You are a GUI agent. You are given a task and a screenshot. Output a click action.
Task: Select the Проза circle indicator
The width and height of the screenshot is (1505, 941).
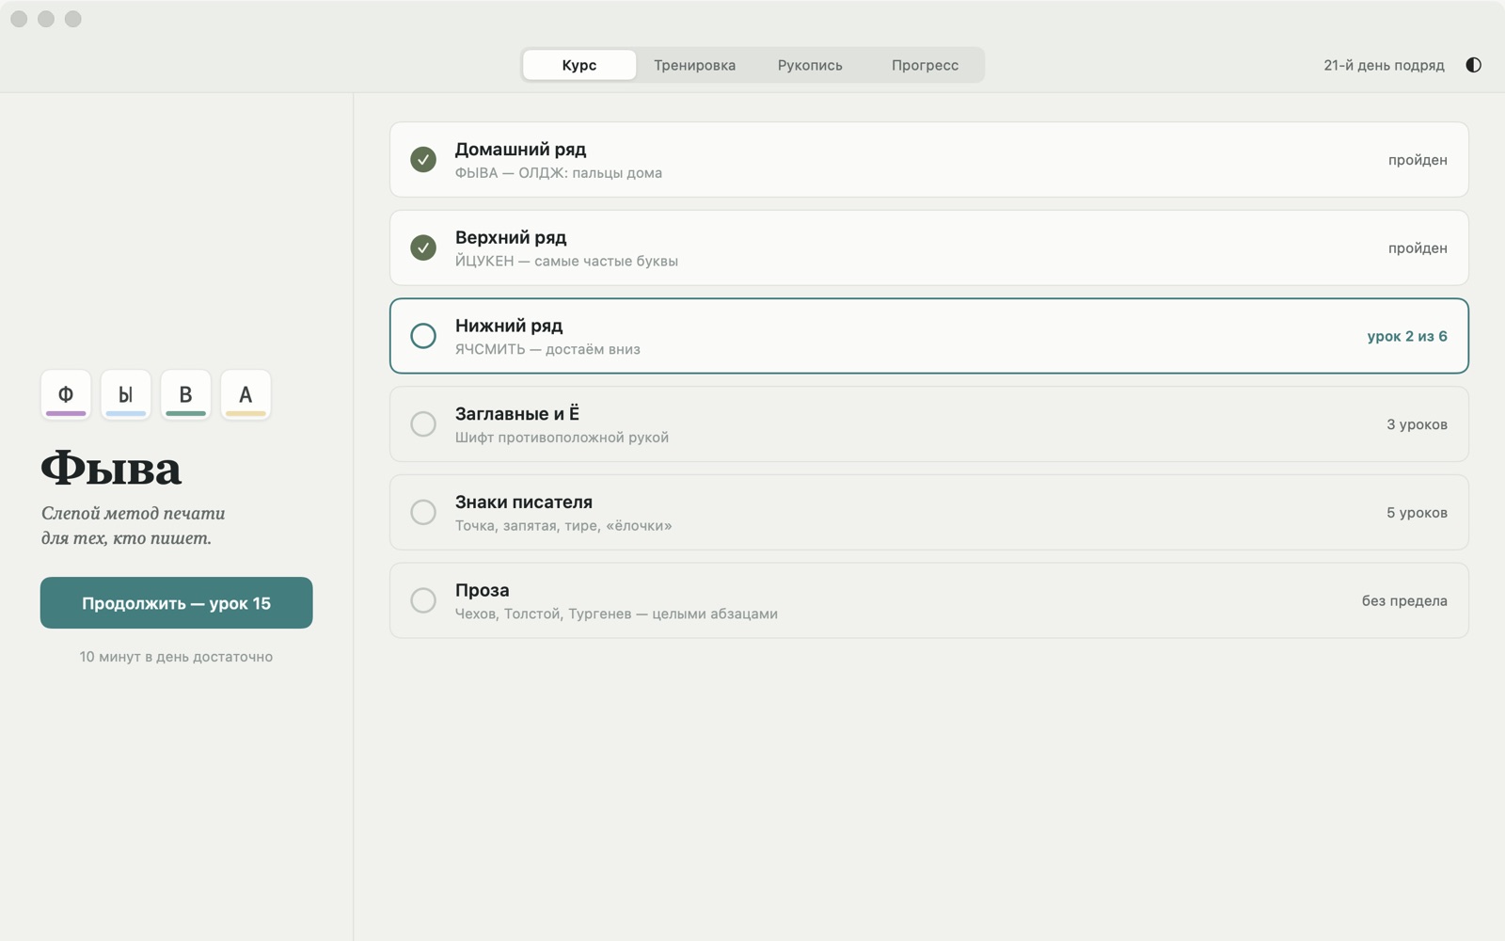423,600
